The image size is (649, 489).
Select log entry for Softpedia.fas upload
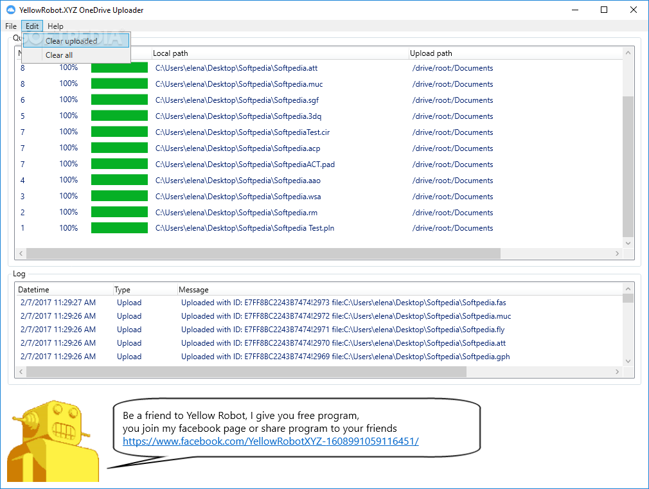click(319, 303)
